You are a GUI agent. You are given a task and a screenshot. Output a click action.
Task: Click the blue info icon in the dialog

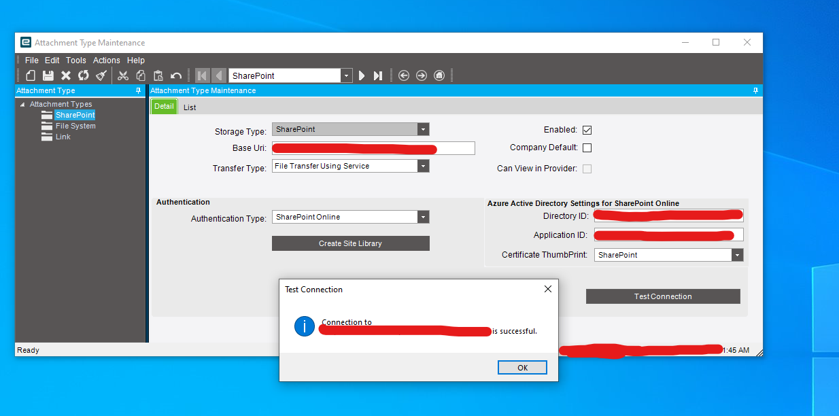[305, 326]
